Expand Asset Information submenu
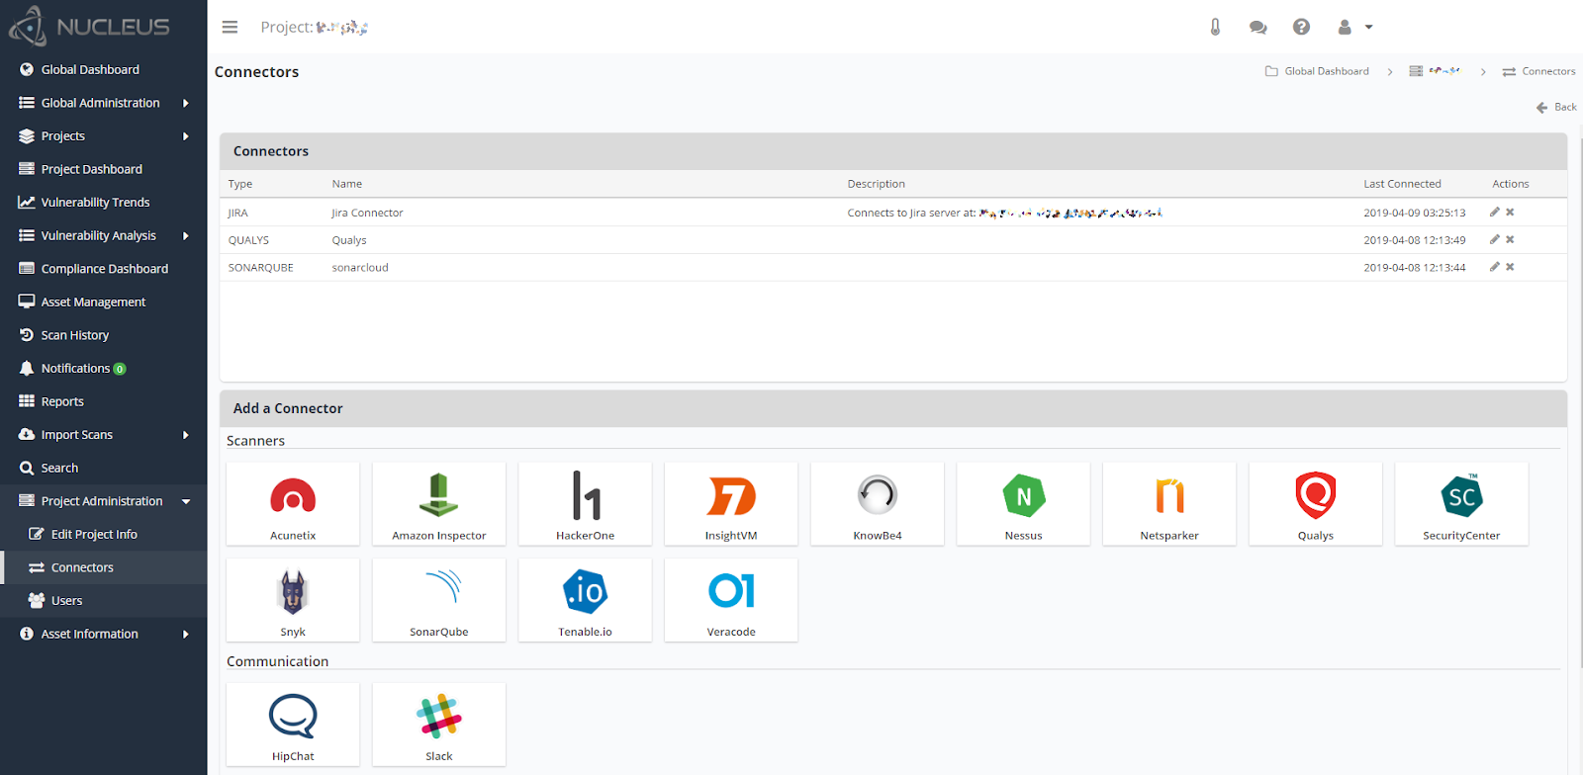 click(103, 634)
